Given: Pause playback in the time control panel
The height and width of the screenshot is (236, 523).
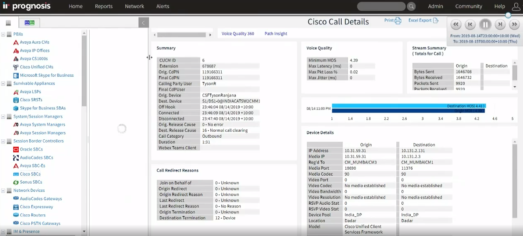Looking at the screenshot, I should (x=485, y=25).
